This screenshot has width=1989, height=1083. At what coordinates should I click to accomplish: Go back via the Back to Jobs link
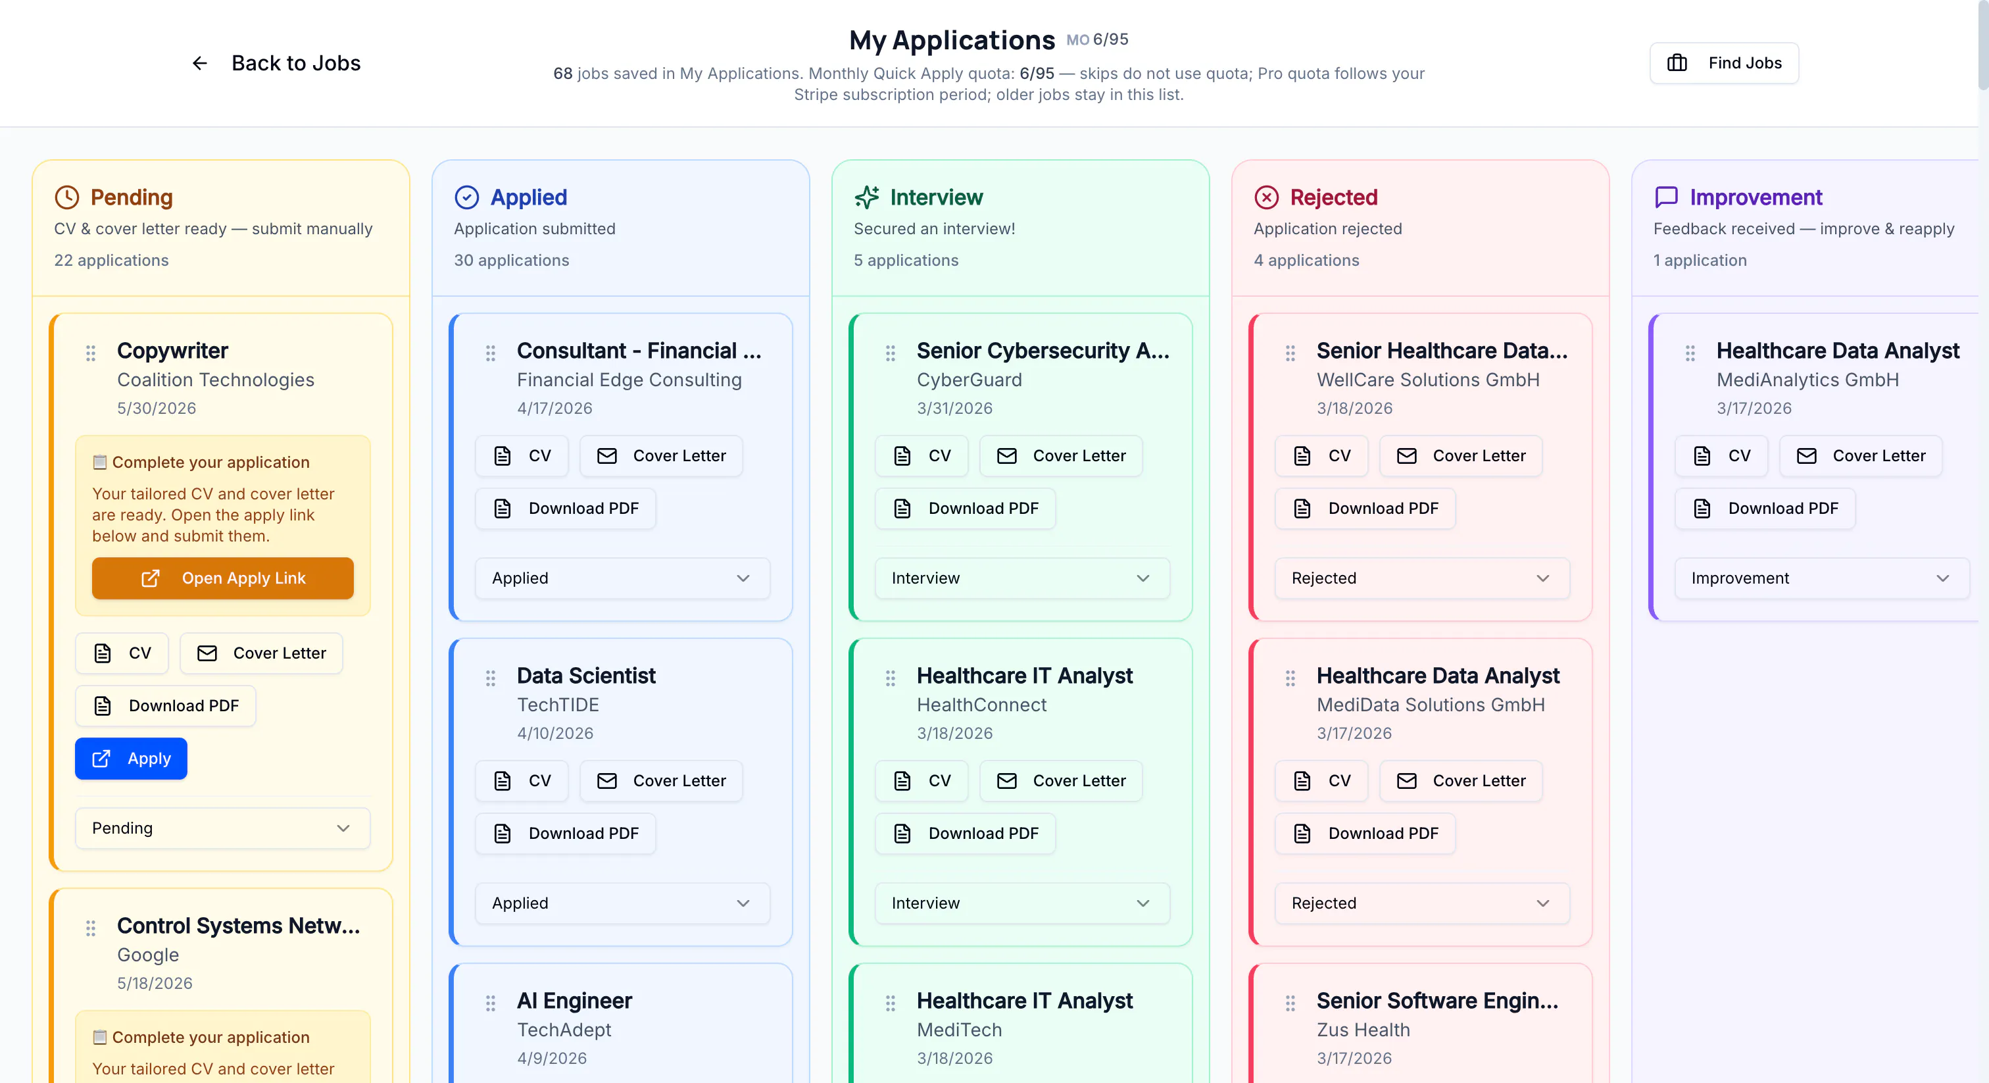click(x=276, y=63)
